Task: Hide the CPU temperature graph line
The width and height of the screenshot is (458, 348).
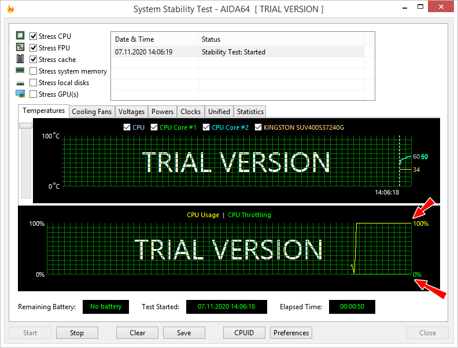Action: [127, 127]
